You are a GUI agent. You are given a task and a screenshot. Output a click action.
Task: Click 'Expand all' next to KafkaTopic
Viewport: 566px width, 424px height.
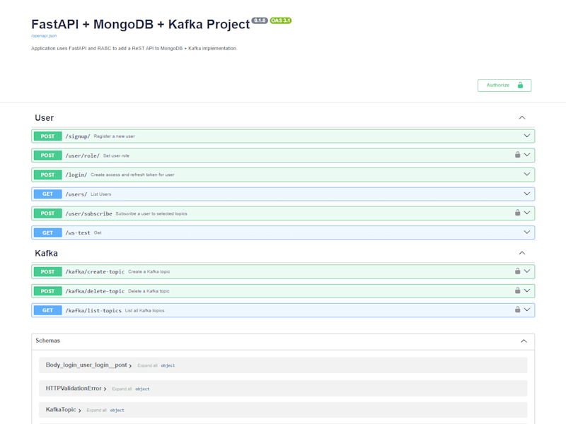[x=96, y=411]
